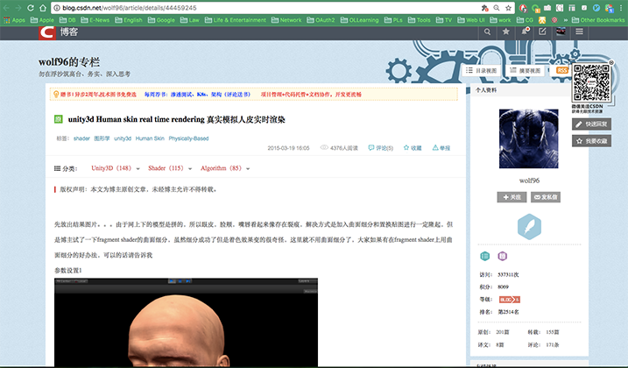Open Other Bookmarks folder
This screenshot has width=628, height=368.
598,19
